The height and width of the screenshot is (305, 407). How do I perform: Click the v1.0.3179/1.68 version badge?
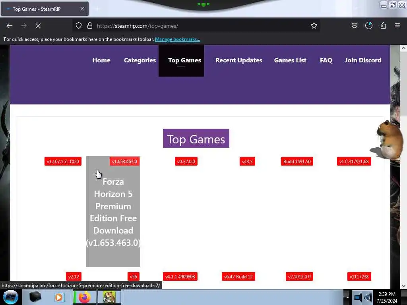[x=354, y=161]
